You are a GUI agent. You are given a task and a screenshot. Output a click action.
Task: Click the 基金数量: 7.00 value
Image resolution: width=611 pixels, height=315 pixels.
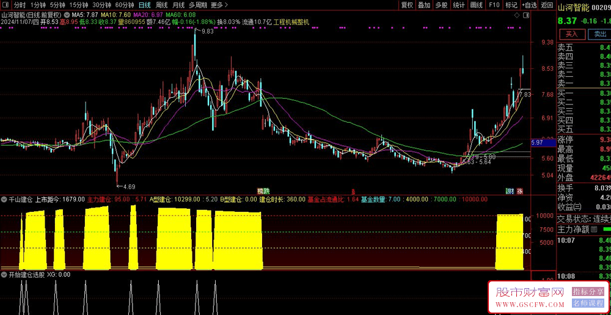pos(380,200)
